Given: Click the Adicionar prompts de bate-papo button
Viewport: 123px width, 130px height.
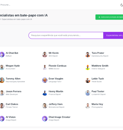Looking at the screenshot, I should coord(109,17).
